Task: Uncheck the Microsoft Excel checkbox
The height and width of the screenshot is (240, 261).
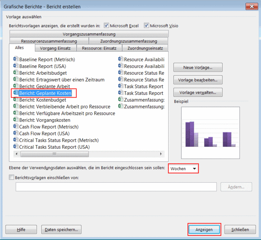Action: [x=106, y=26]
